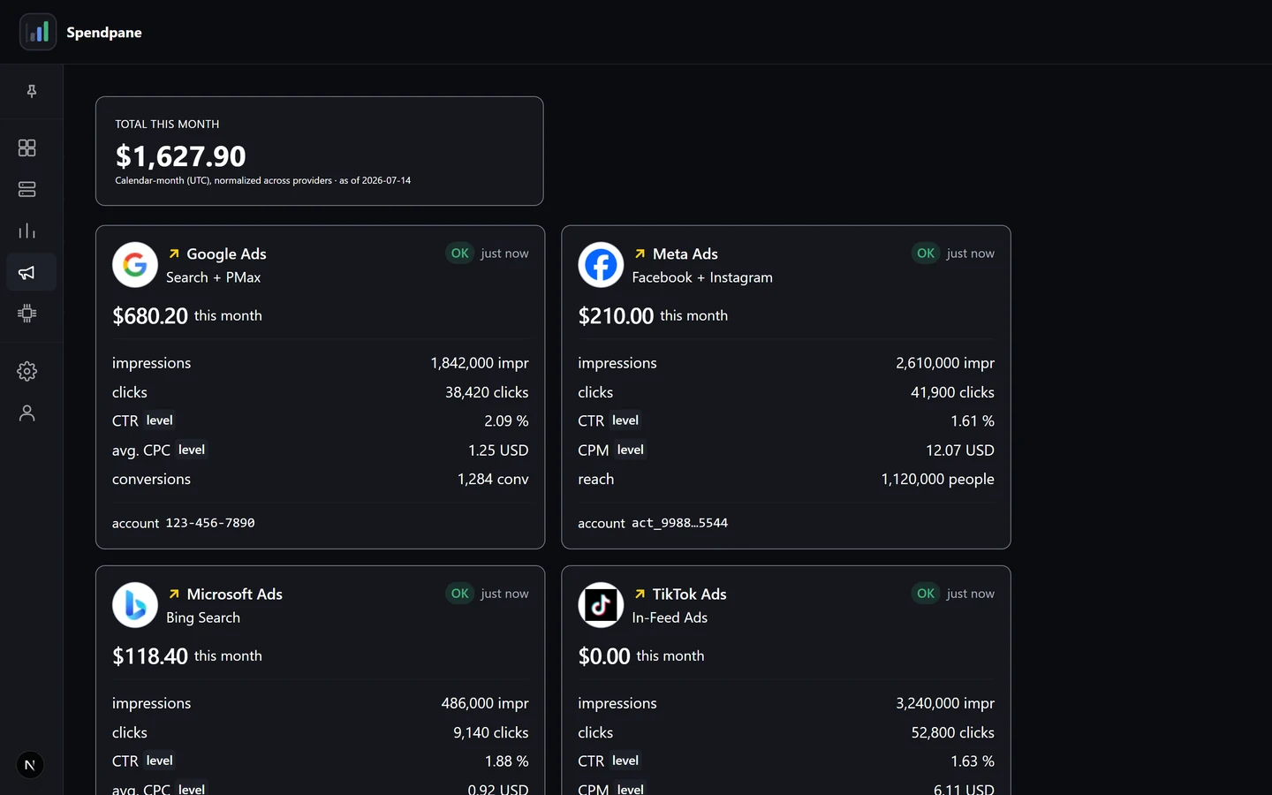Screen dimensions: 1272x795
Task: Click the OK status badge on Microsoft Ads
Action: 460,593
